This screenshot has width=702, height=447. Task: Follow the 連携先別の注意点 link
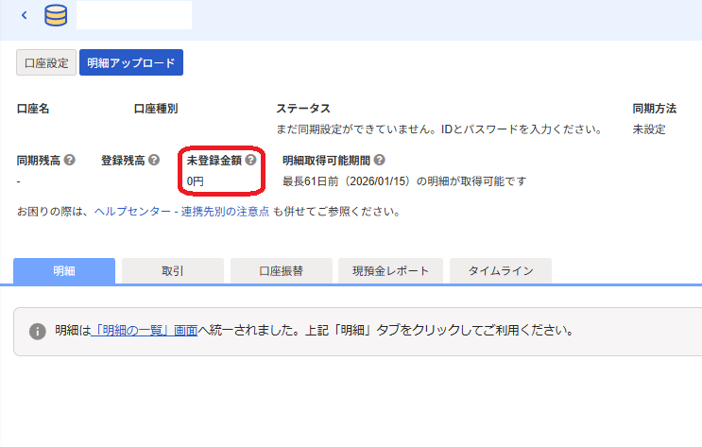(225, 212)
